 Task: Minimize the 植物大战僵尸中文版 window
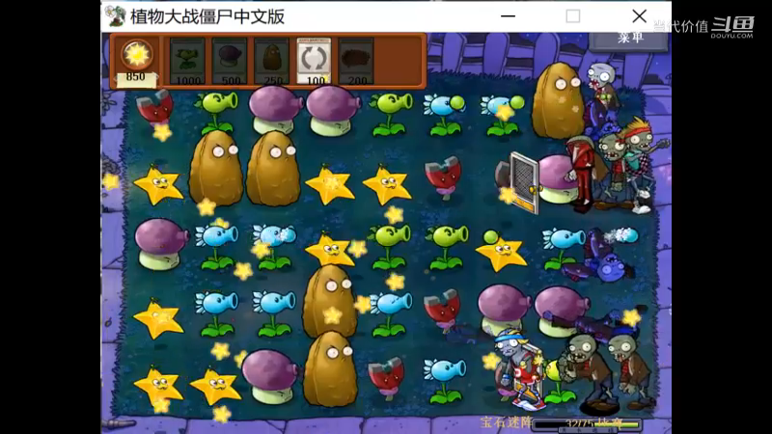pyautogui.click(x=509, y=16)
